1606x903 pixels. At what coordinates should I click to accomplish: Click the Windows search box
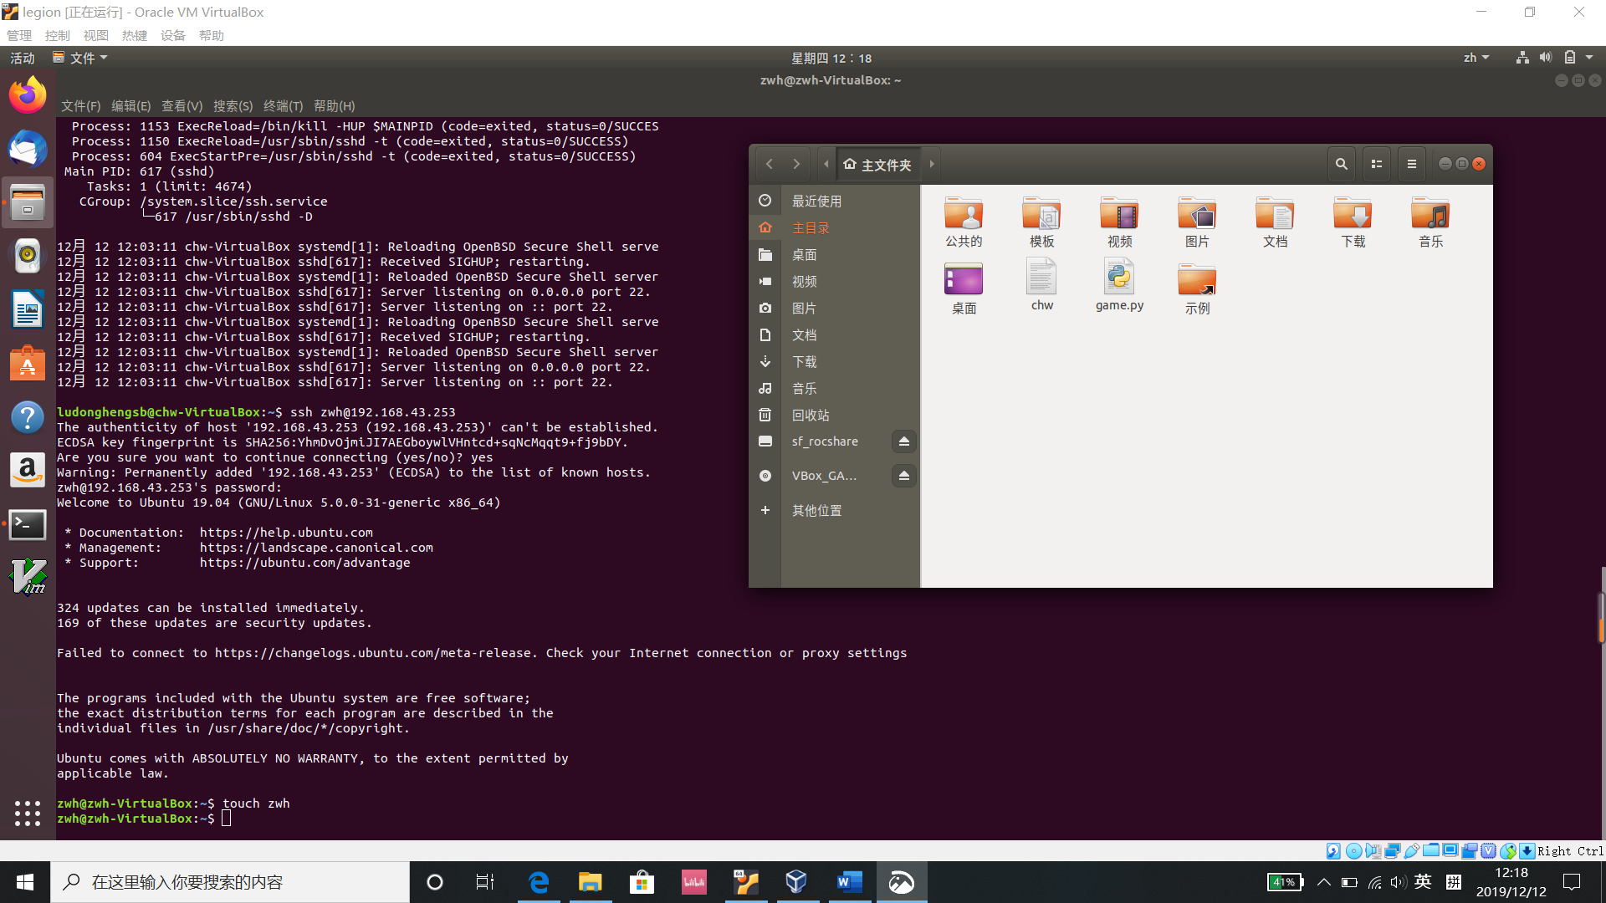[x=230, y=882]
